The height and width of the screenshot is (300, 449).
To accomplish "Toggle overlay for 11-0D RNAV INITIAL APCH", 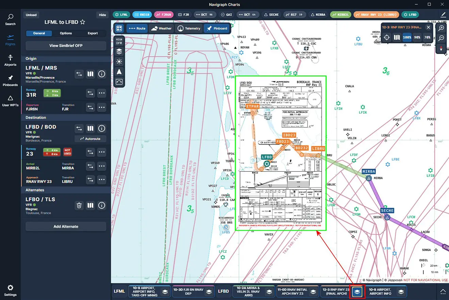I will pos(313,292).
